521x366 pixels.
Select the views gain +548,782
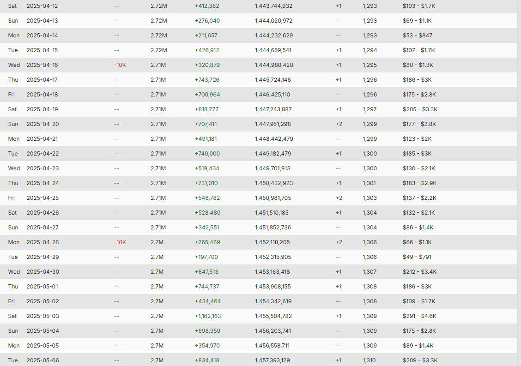[207, 198]
